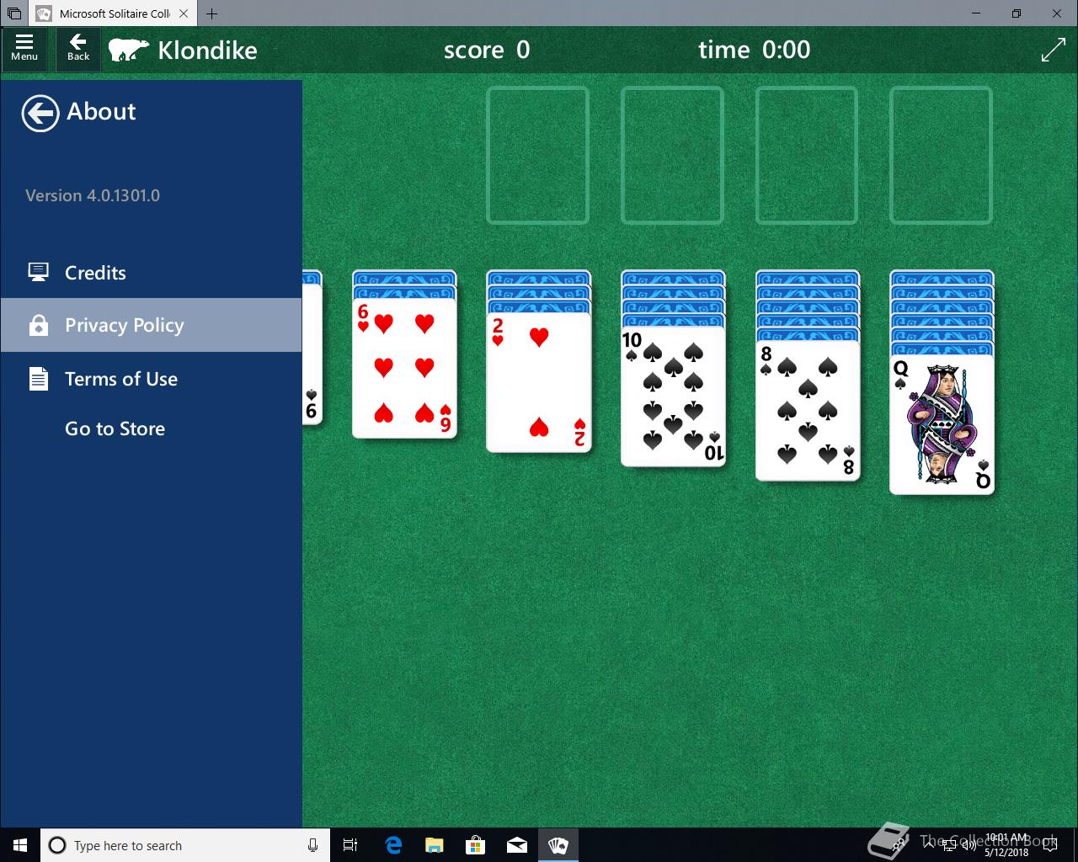The image size is (1078, 862).
Task: Open Terms of Use entry
Action: (152, 379)
